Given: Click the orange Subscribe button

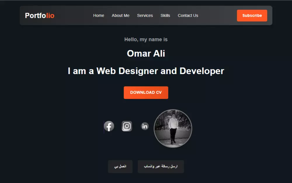Looking at the screenshot, I should pos(252,16).
